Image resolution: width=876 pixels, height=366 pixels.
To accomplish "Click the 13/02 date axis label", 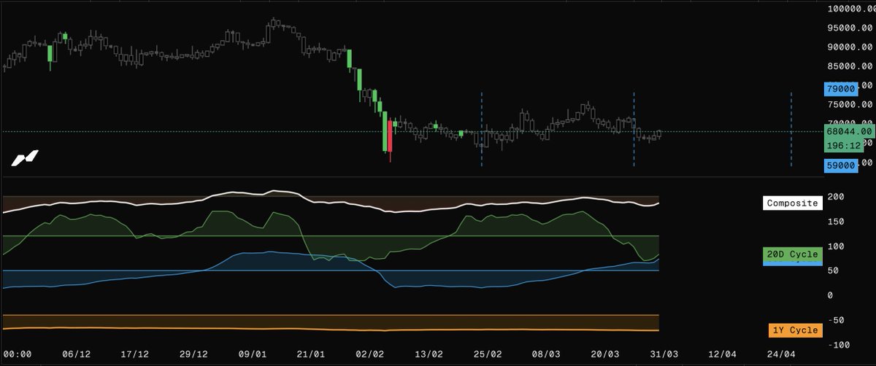I will 429,354.
